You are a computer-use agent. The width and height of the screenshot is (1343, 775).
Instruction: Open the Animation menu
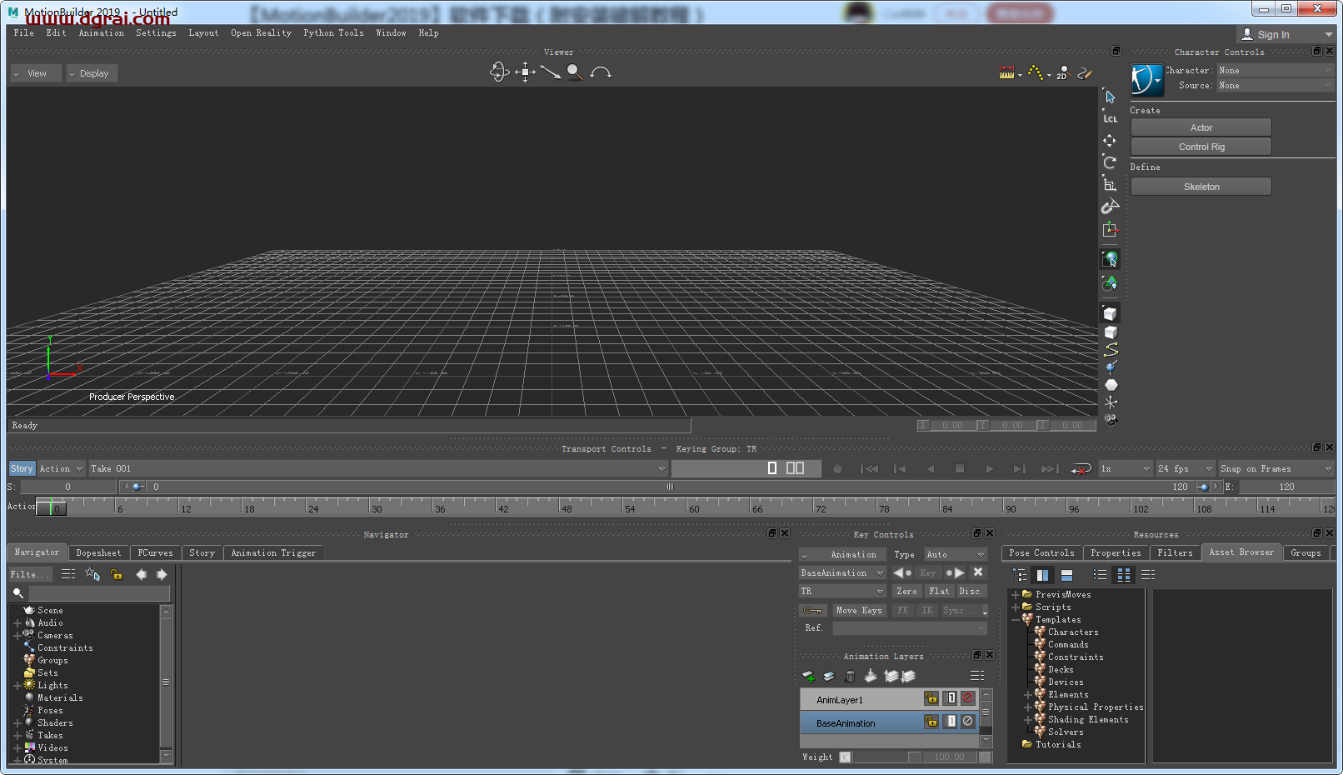tap(102, 33)
